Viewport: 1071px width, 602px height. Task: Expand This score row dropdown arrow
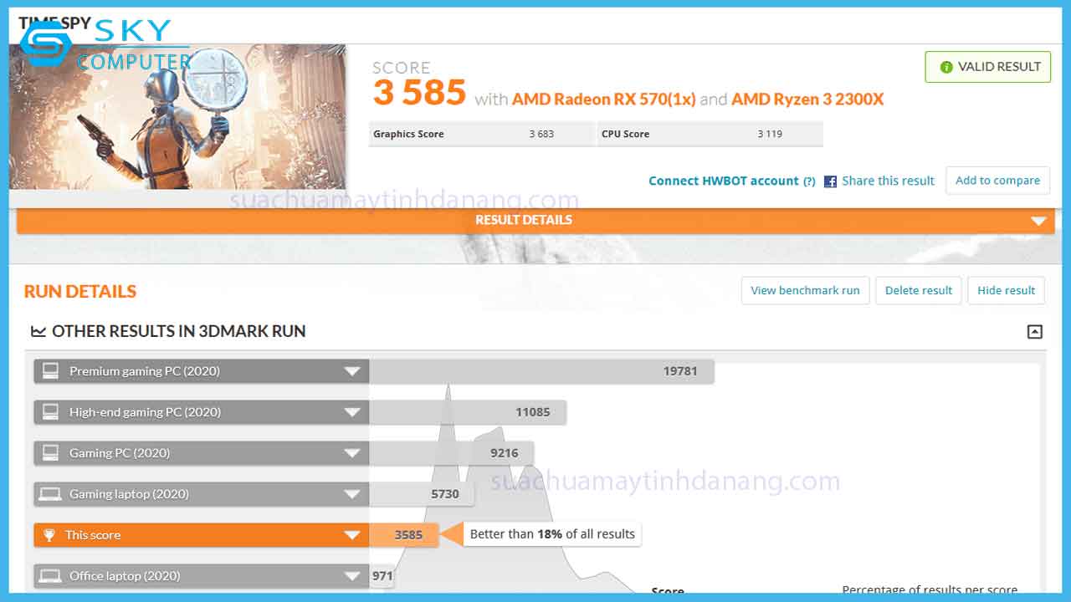(x=352, y=535)
